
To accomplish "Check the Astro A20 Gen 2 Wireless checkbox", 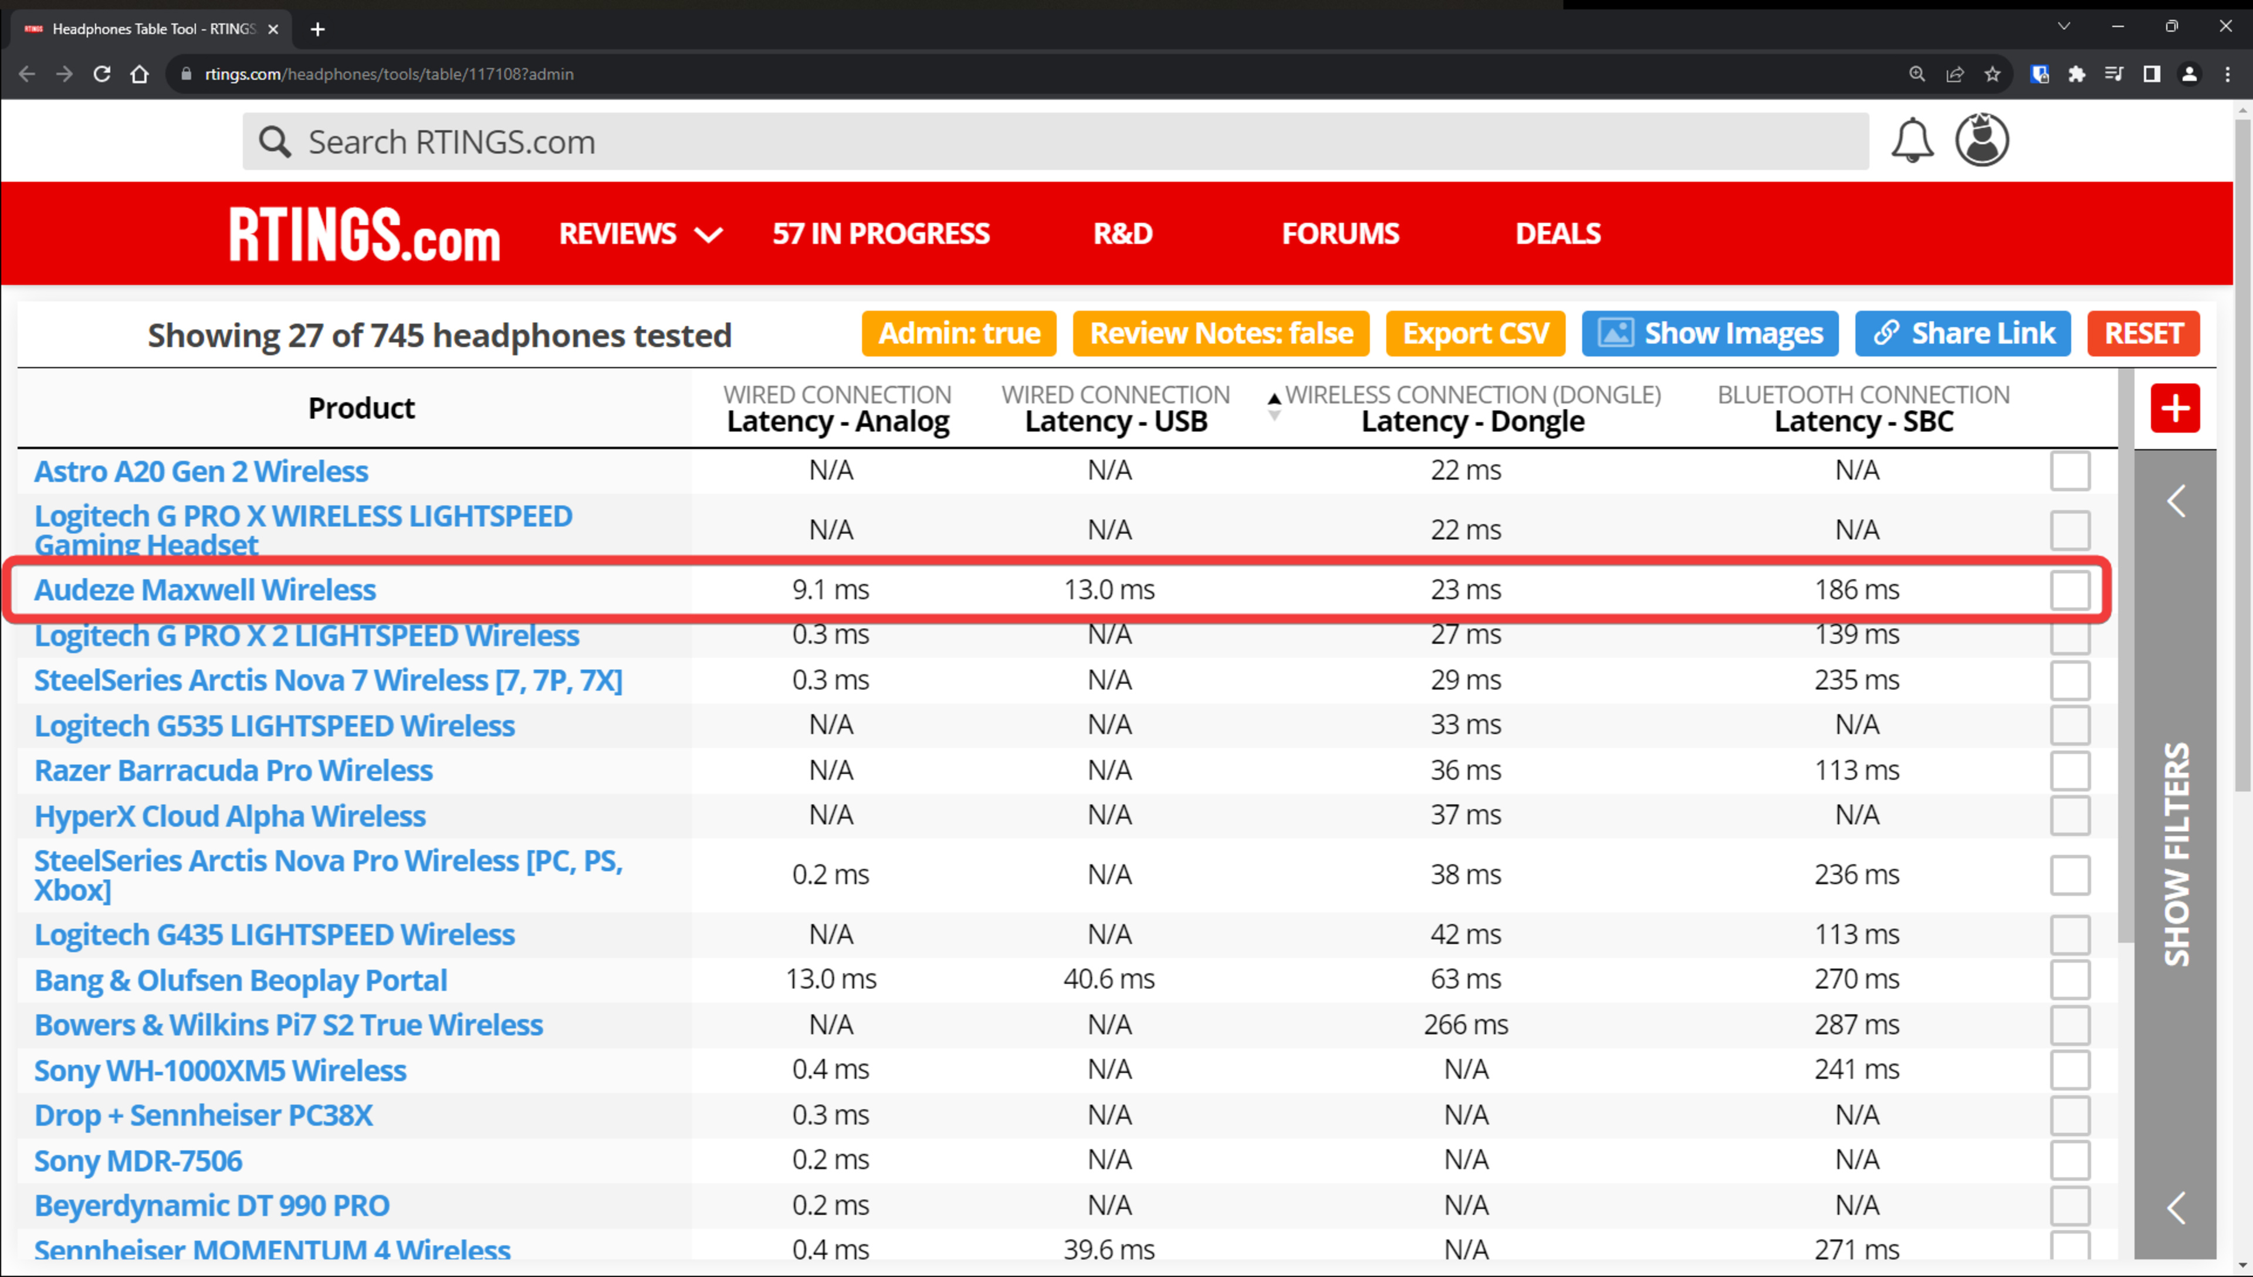I will (2070, 471).
